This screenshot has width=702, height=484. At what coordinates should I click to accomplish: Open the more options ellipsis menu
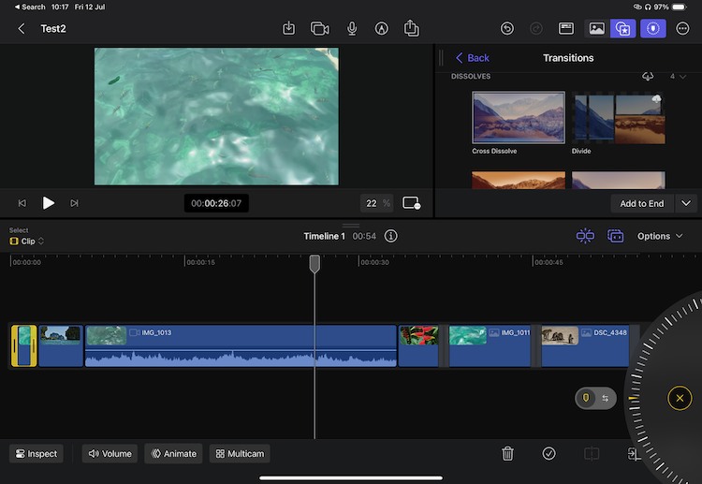682,29
